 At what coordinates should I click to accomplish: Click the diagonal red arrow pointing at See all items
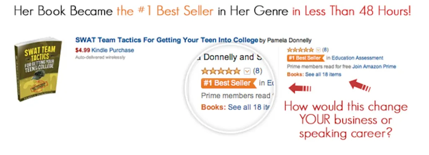pyautogui.click(x=360, y=85)
